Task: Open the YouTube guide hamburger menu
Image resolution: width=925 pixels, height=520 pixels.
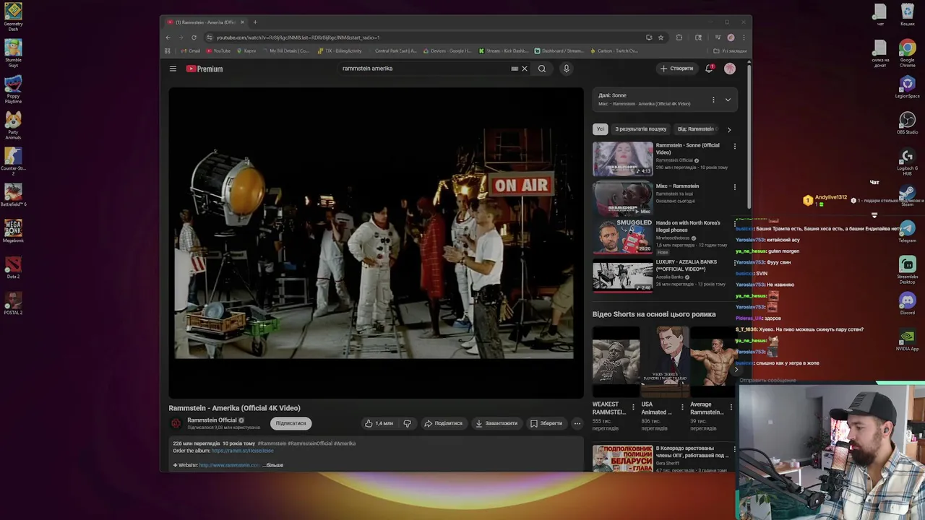Action: coord(173,69)
